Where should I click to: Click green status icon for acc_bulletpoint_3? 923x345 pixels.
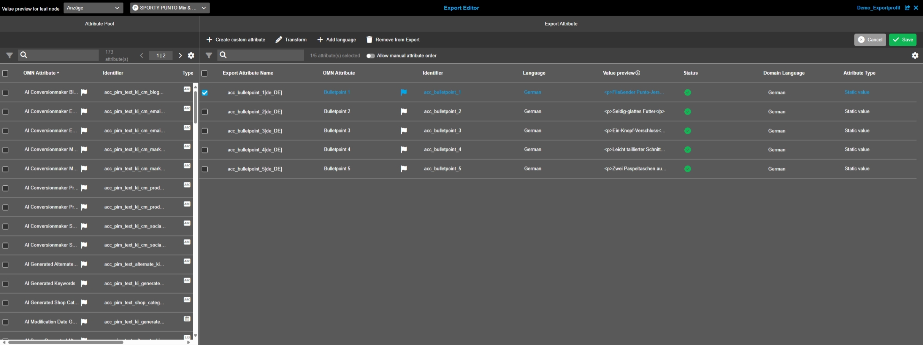[687, 131]
